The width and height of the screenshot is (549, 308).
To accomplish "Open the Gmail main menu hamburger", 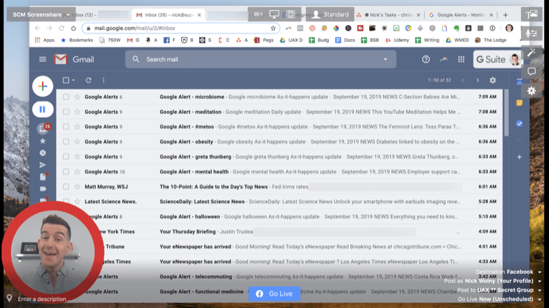I will [43, 60].
